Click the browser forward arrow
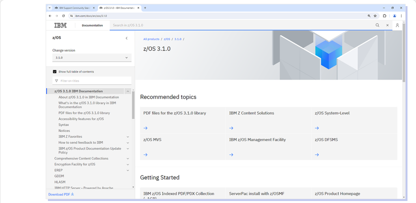The width and height of the screenshot is (416, 203). pos(56,16)
